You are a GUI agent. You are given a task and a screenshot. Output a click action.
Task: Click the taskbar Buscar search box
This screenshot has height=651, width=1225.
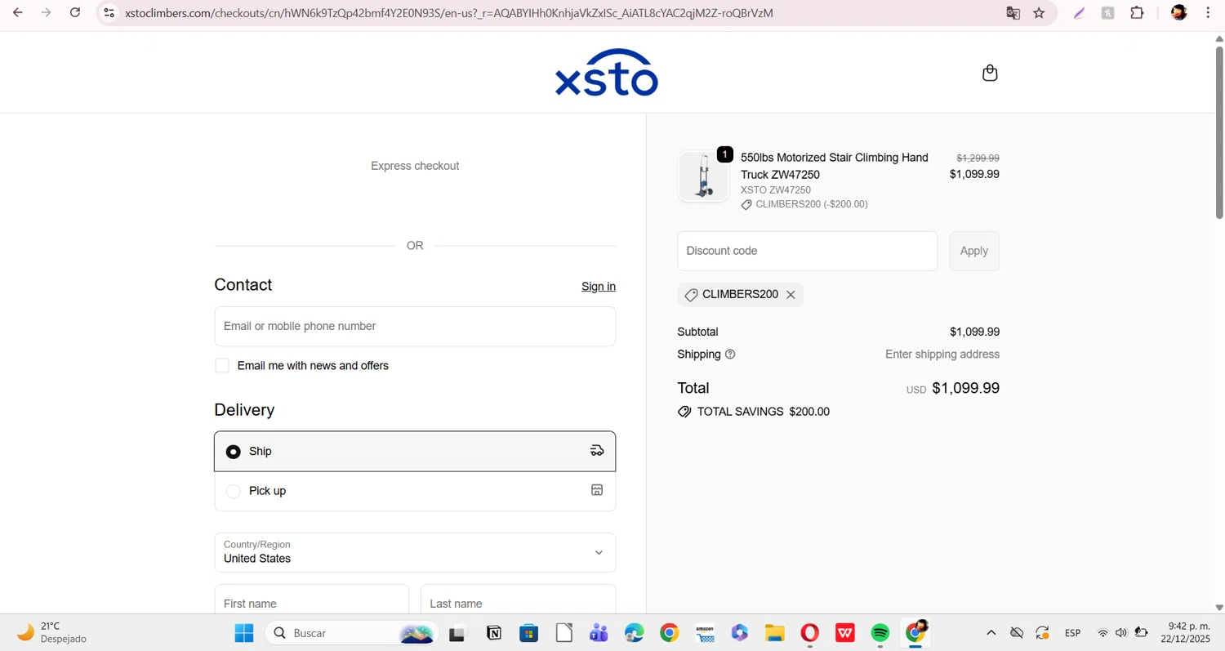[352, 633]
